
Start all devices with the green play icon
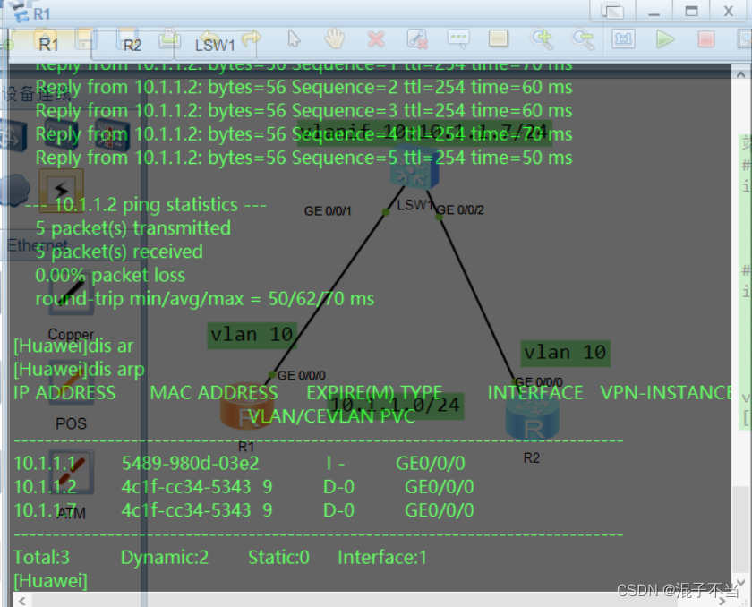(666, 39)
